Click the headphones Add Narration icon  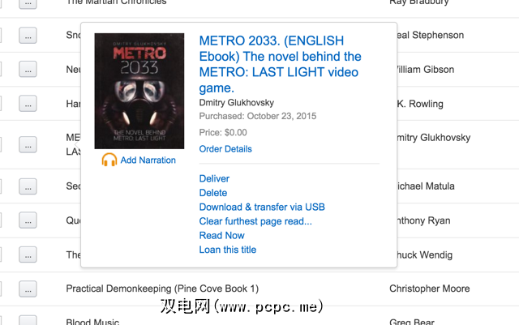tap(109, 160)
